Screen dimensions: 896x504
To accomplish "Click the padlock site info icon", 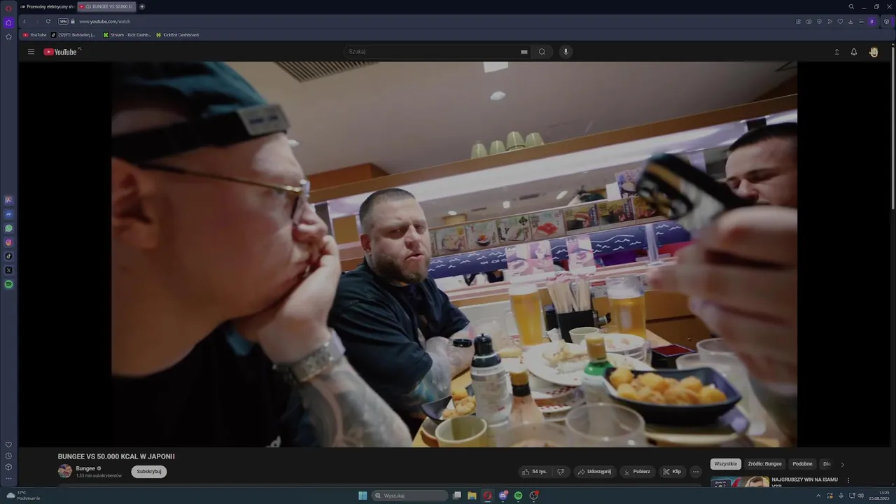I will (73, 22).
